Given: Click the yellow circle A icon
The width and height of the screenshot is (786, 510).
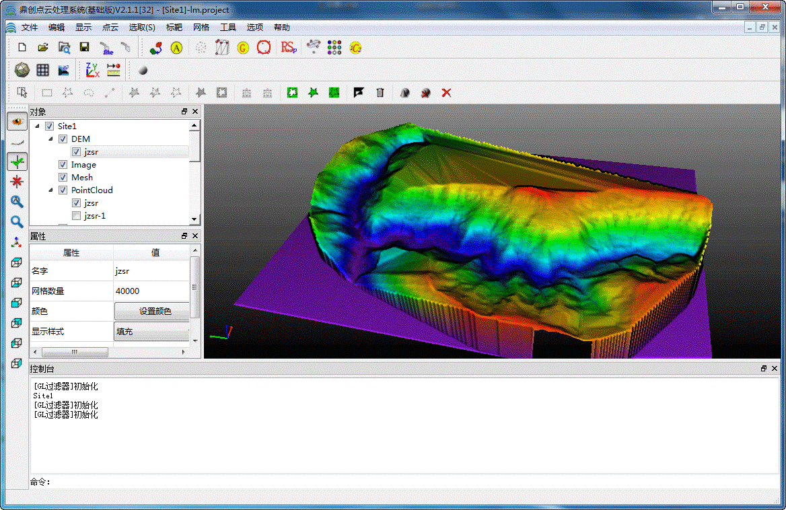Looking at the screenshot, I should click(176, 48).
